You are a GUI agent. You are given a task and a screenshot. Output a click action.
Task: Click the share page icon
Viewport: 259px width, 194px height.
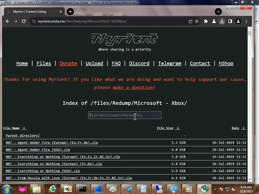[x=190, y=21]
